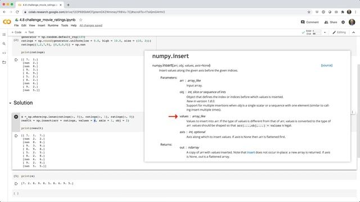Open the [source] link in numpy.insert docs
Image resolution: width=360 pixels, height=202 pixels.
click(x=326, y=66)
